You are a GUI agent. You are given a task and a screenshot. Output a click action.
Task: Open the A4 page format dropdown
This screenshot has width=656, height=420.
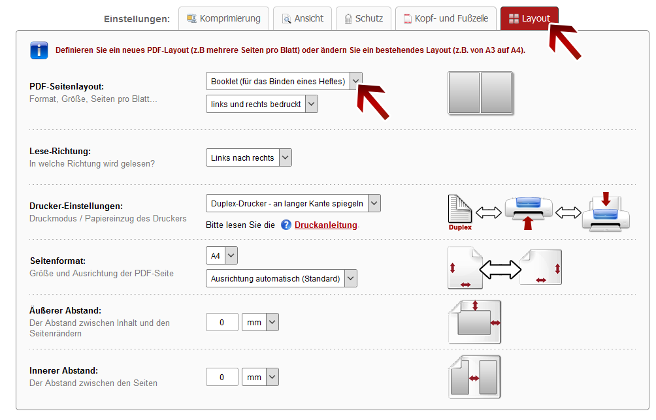pyautogui.click(x=221, y=255)
